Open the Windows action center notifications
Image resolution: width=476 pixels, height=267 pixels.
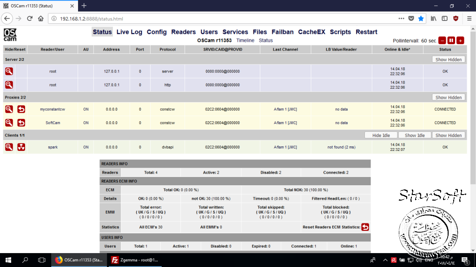pos(465,260)
